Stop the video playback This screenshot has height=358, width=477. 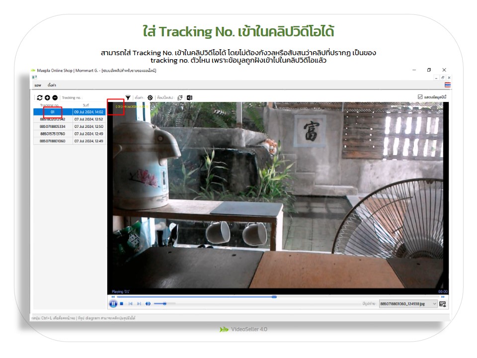[122, 304]
